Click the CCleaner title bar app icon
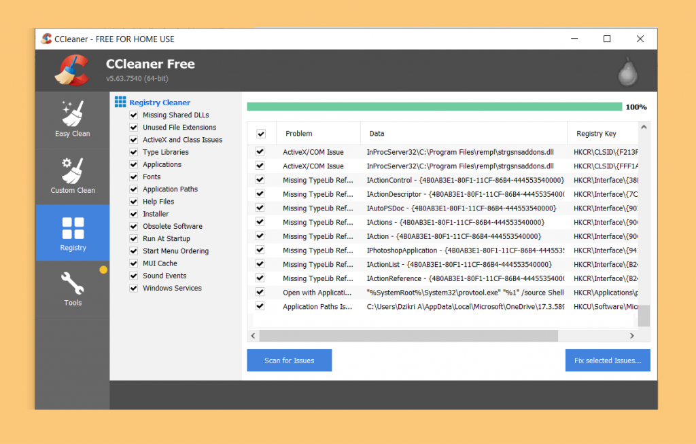Screen dimensions: 696x444 coord(46,39)
